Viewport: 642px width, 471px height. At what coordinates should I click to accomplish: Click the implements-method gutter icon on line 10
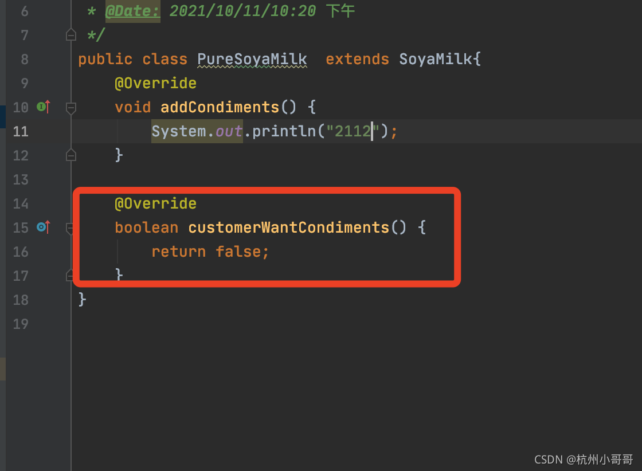tap(44, 107)
